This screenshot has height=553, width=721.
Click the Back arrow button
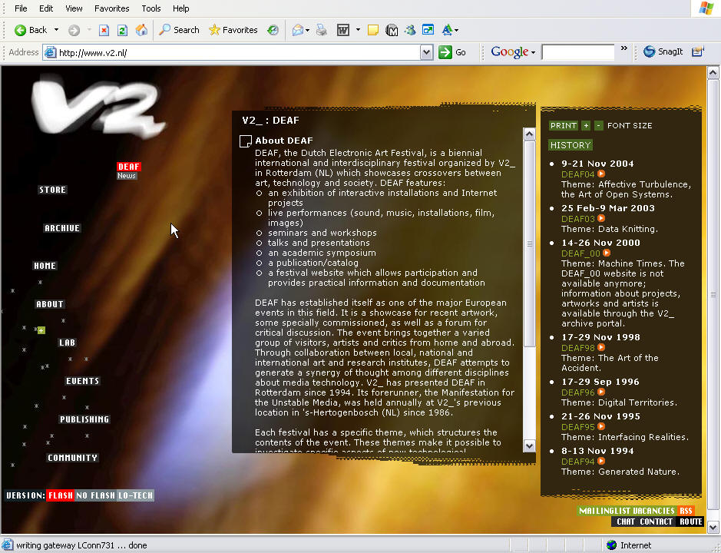pos(31,30)
